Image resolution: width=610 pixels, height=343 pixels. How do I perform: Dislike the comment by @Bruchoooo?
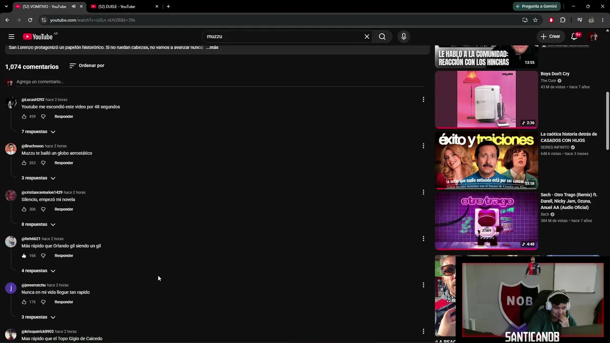[x=43, y=163]
